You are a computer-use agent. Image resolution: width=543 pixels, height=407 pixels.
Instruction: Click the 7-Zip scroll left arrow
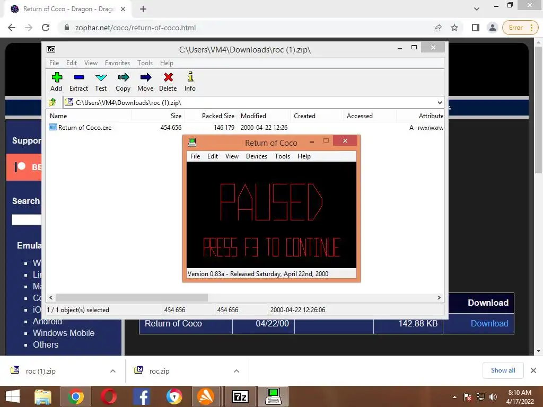coord(51,298)
